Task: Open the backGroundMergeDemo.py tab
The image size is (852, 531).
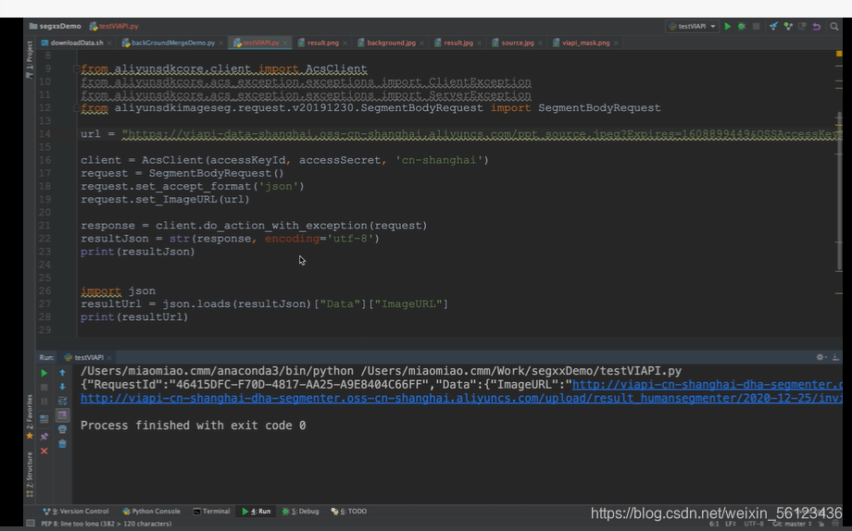Action: tap(173, 43)
